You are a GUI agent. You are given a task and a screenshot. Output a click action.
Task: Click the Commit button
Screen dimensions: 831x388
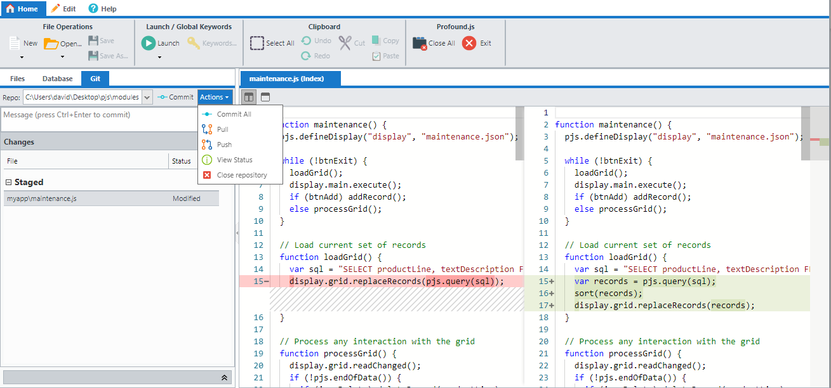tap(176, 96)
